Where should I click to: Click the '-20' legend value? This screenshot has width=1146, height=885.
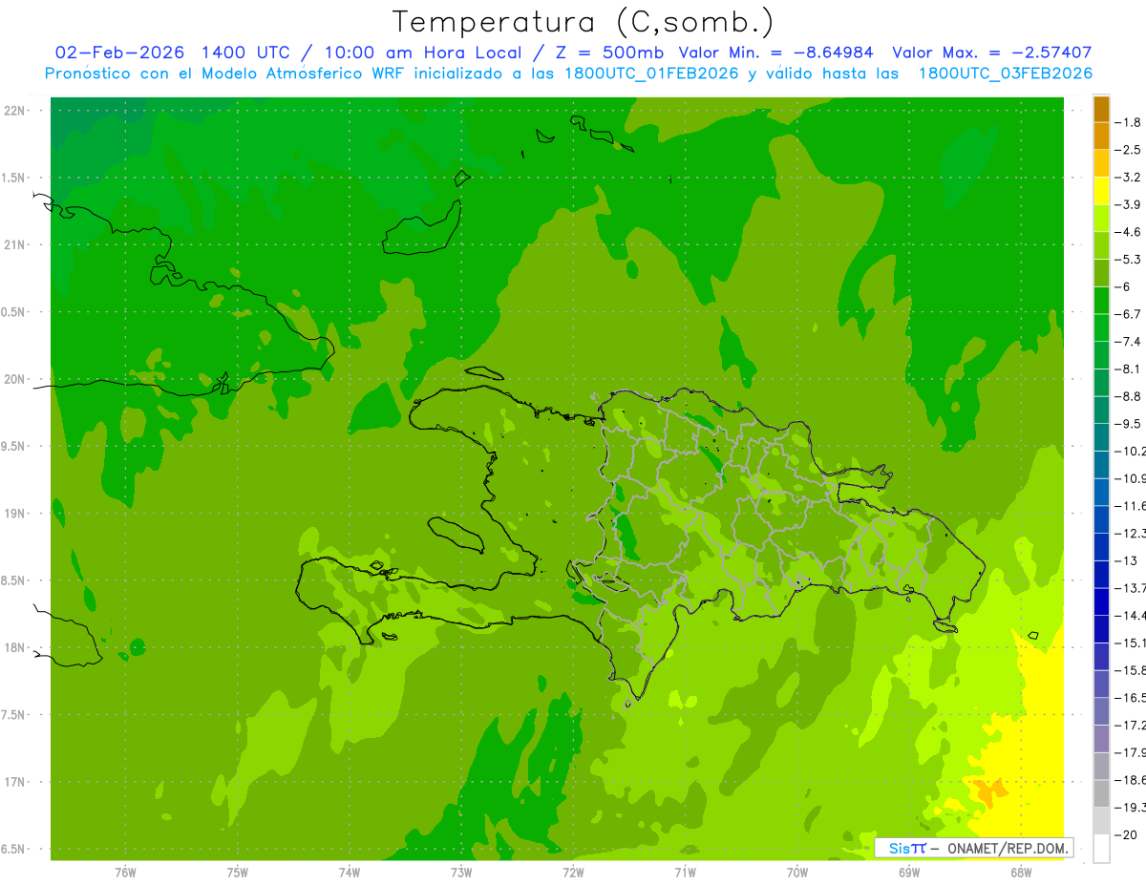(x=1127, y=835)
